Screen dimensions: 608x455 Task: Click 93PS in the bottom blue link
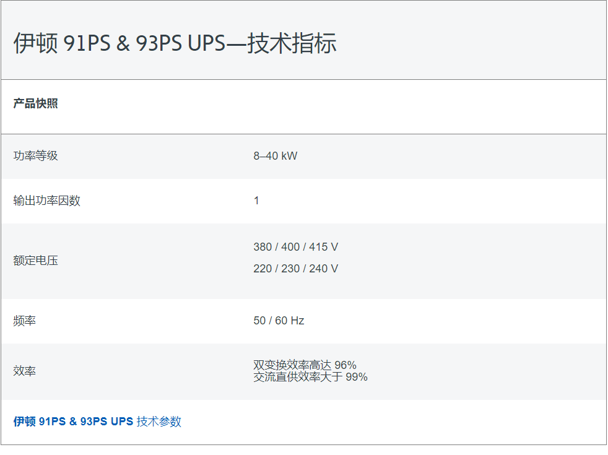pos(93,422)
